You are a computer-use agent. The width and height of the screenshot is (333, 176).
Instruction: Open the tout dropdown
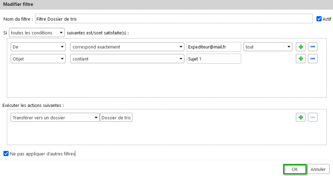[x=268, y=47]
